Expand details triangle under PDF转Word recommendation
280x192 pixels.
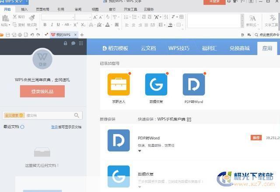tap(140, 151)
